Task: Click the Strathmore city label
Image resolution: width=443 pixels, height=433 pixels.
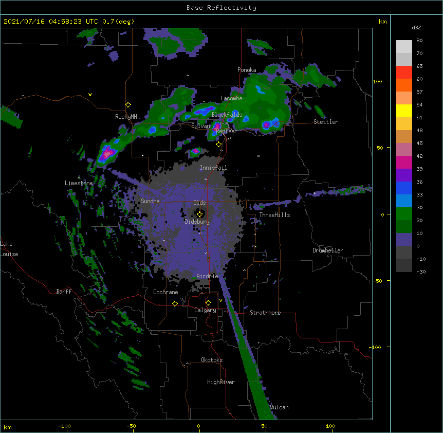Action: point(265,313)
